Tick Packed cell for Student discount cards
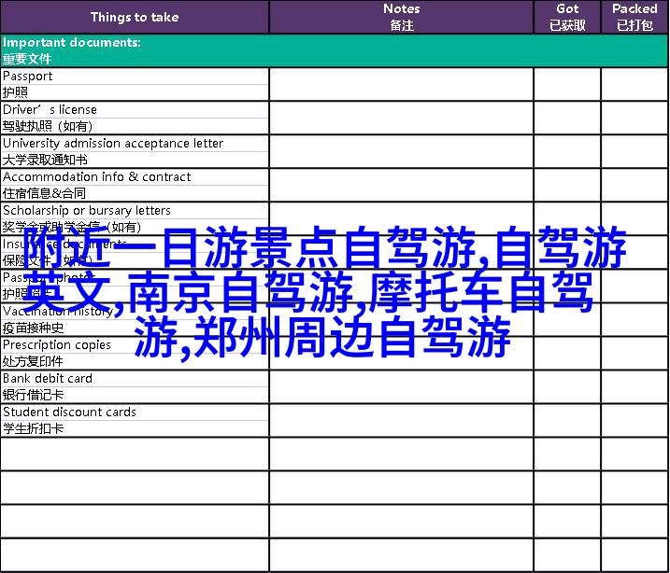 (634, 420)
